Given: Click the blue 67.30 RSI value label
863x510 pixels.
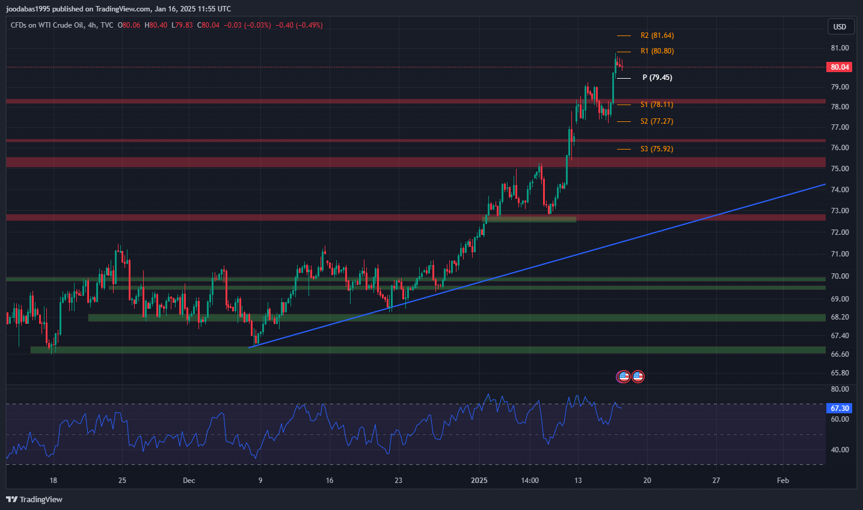Looking at the screenshot, I should click(x=840, y=408).
